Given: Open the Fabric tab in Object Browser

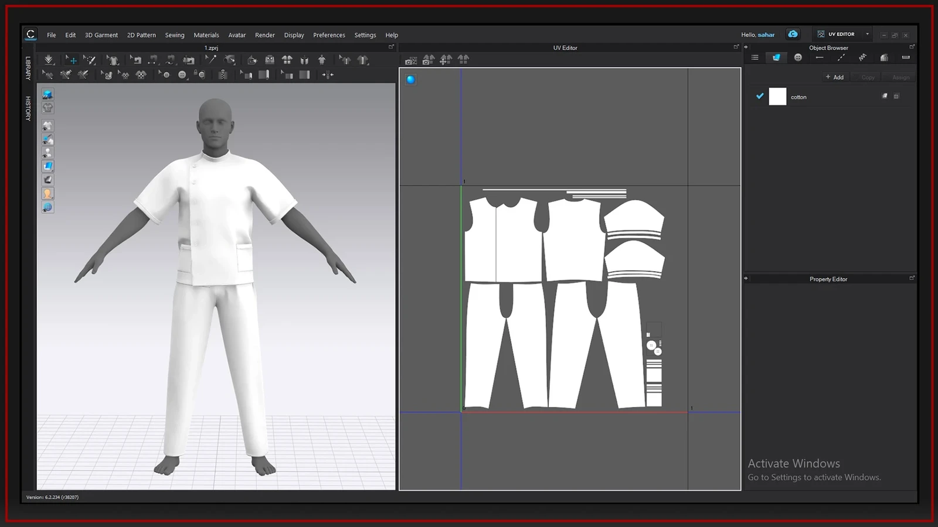Looking at the screenshot, I should point(776,57).
